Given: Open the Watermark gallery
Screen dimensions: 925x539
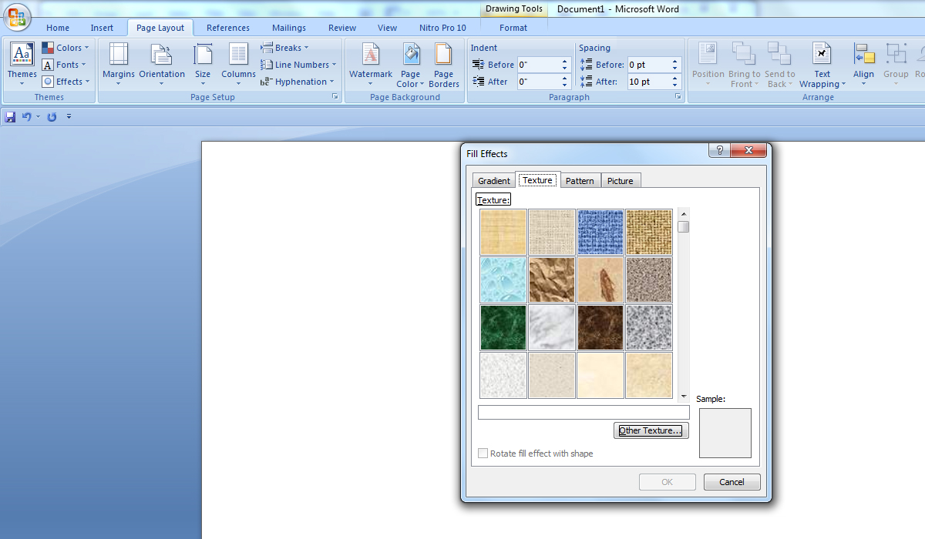Looking at the screenshot, I should click(x=371, y=65).
